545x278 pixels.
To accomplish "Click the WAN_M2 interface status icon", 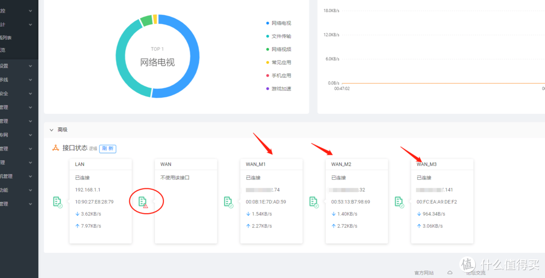I will point(314,201).
